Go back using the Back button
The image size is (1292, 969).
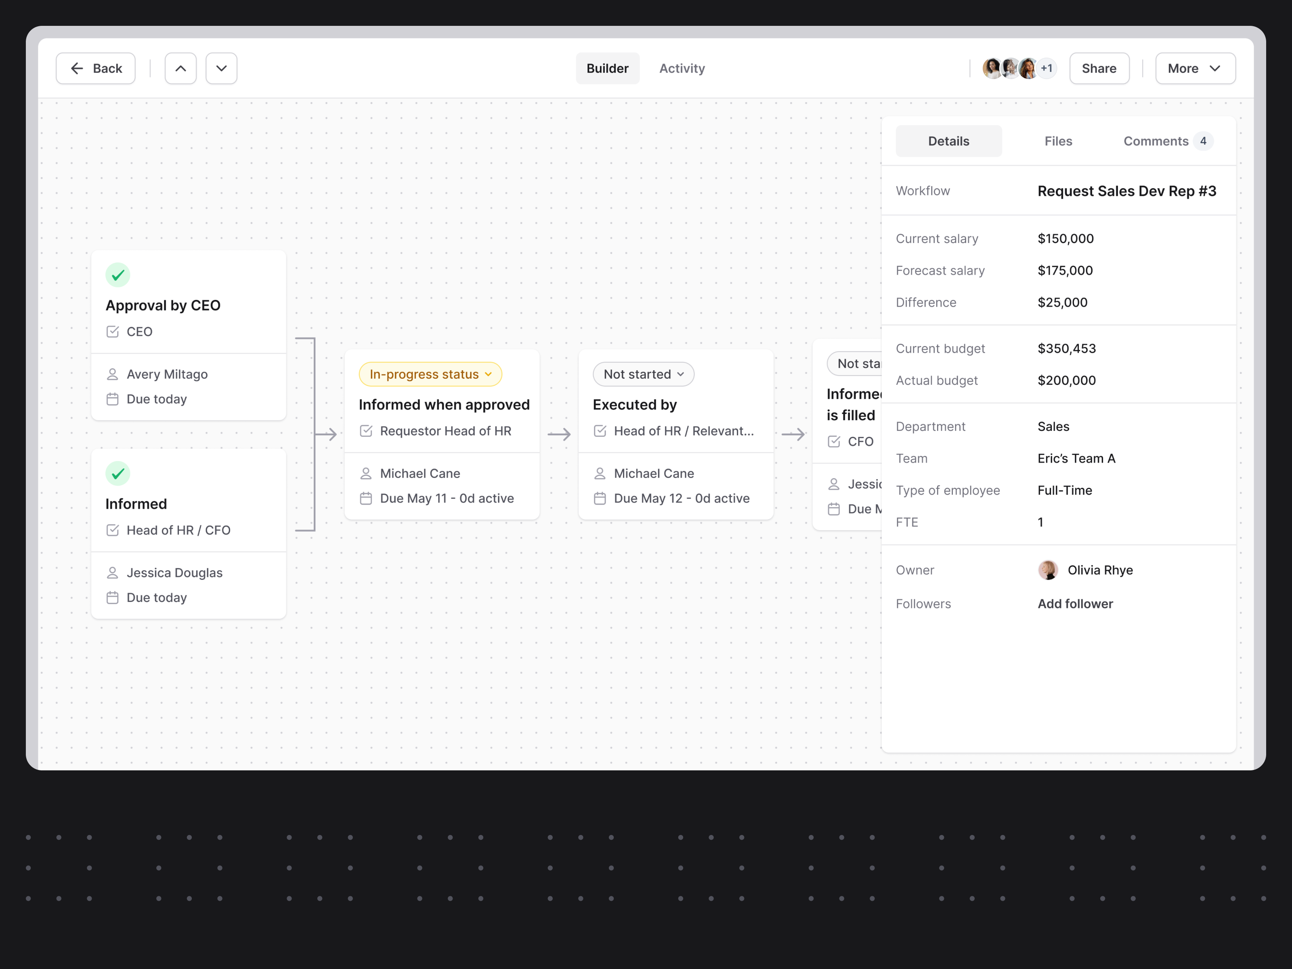96,68
